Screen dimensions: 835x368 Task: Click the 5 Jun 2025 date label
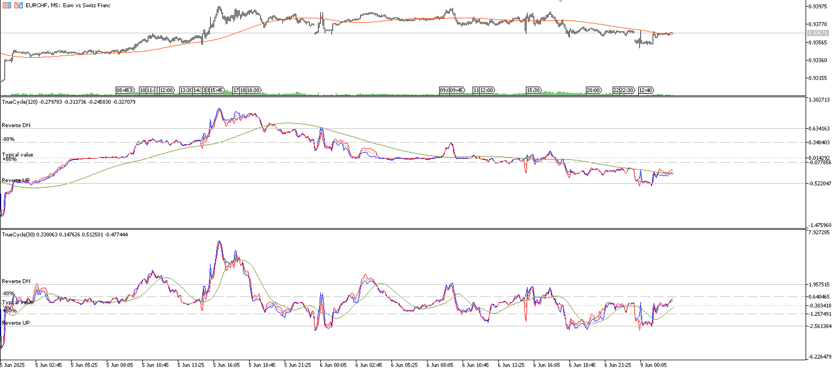pyautogui.click(x=12, y=365)
